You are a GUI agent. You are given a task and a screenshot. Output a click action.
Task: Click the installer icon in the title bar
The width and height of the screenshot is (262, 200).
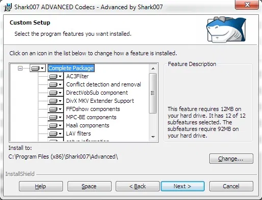(8, 7)
